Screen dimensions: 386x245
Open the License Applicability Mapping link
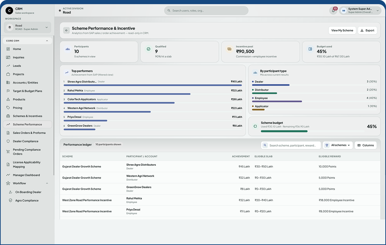tap(27, 165)
